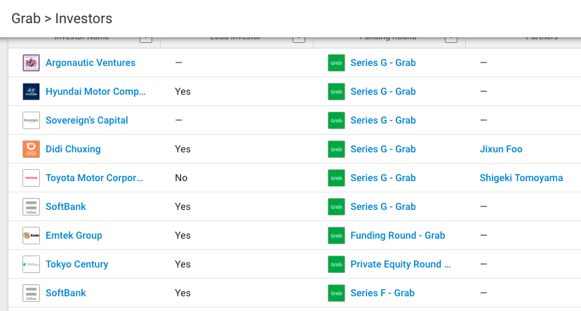Open the Series F - Grab link
581x311 pixels.
(382, 293)
